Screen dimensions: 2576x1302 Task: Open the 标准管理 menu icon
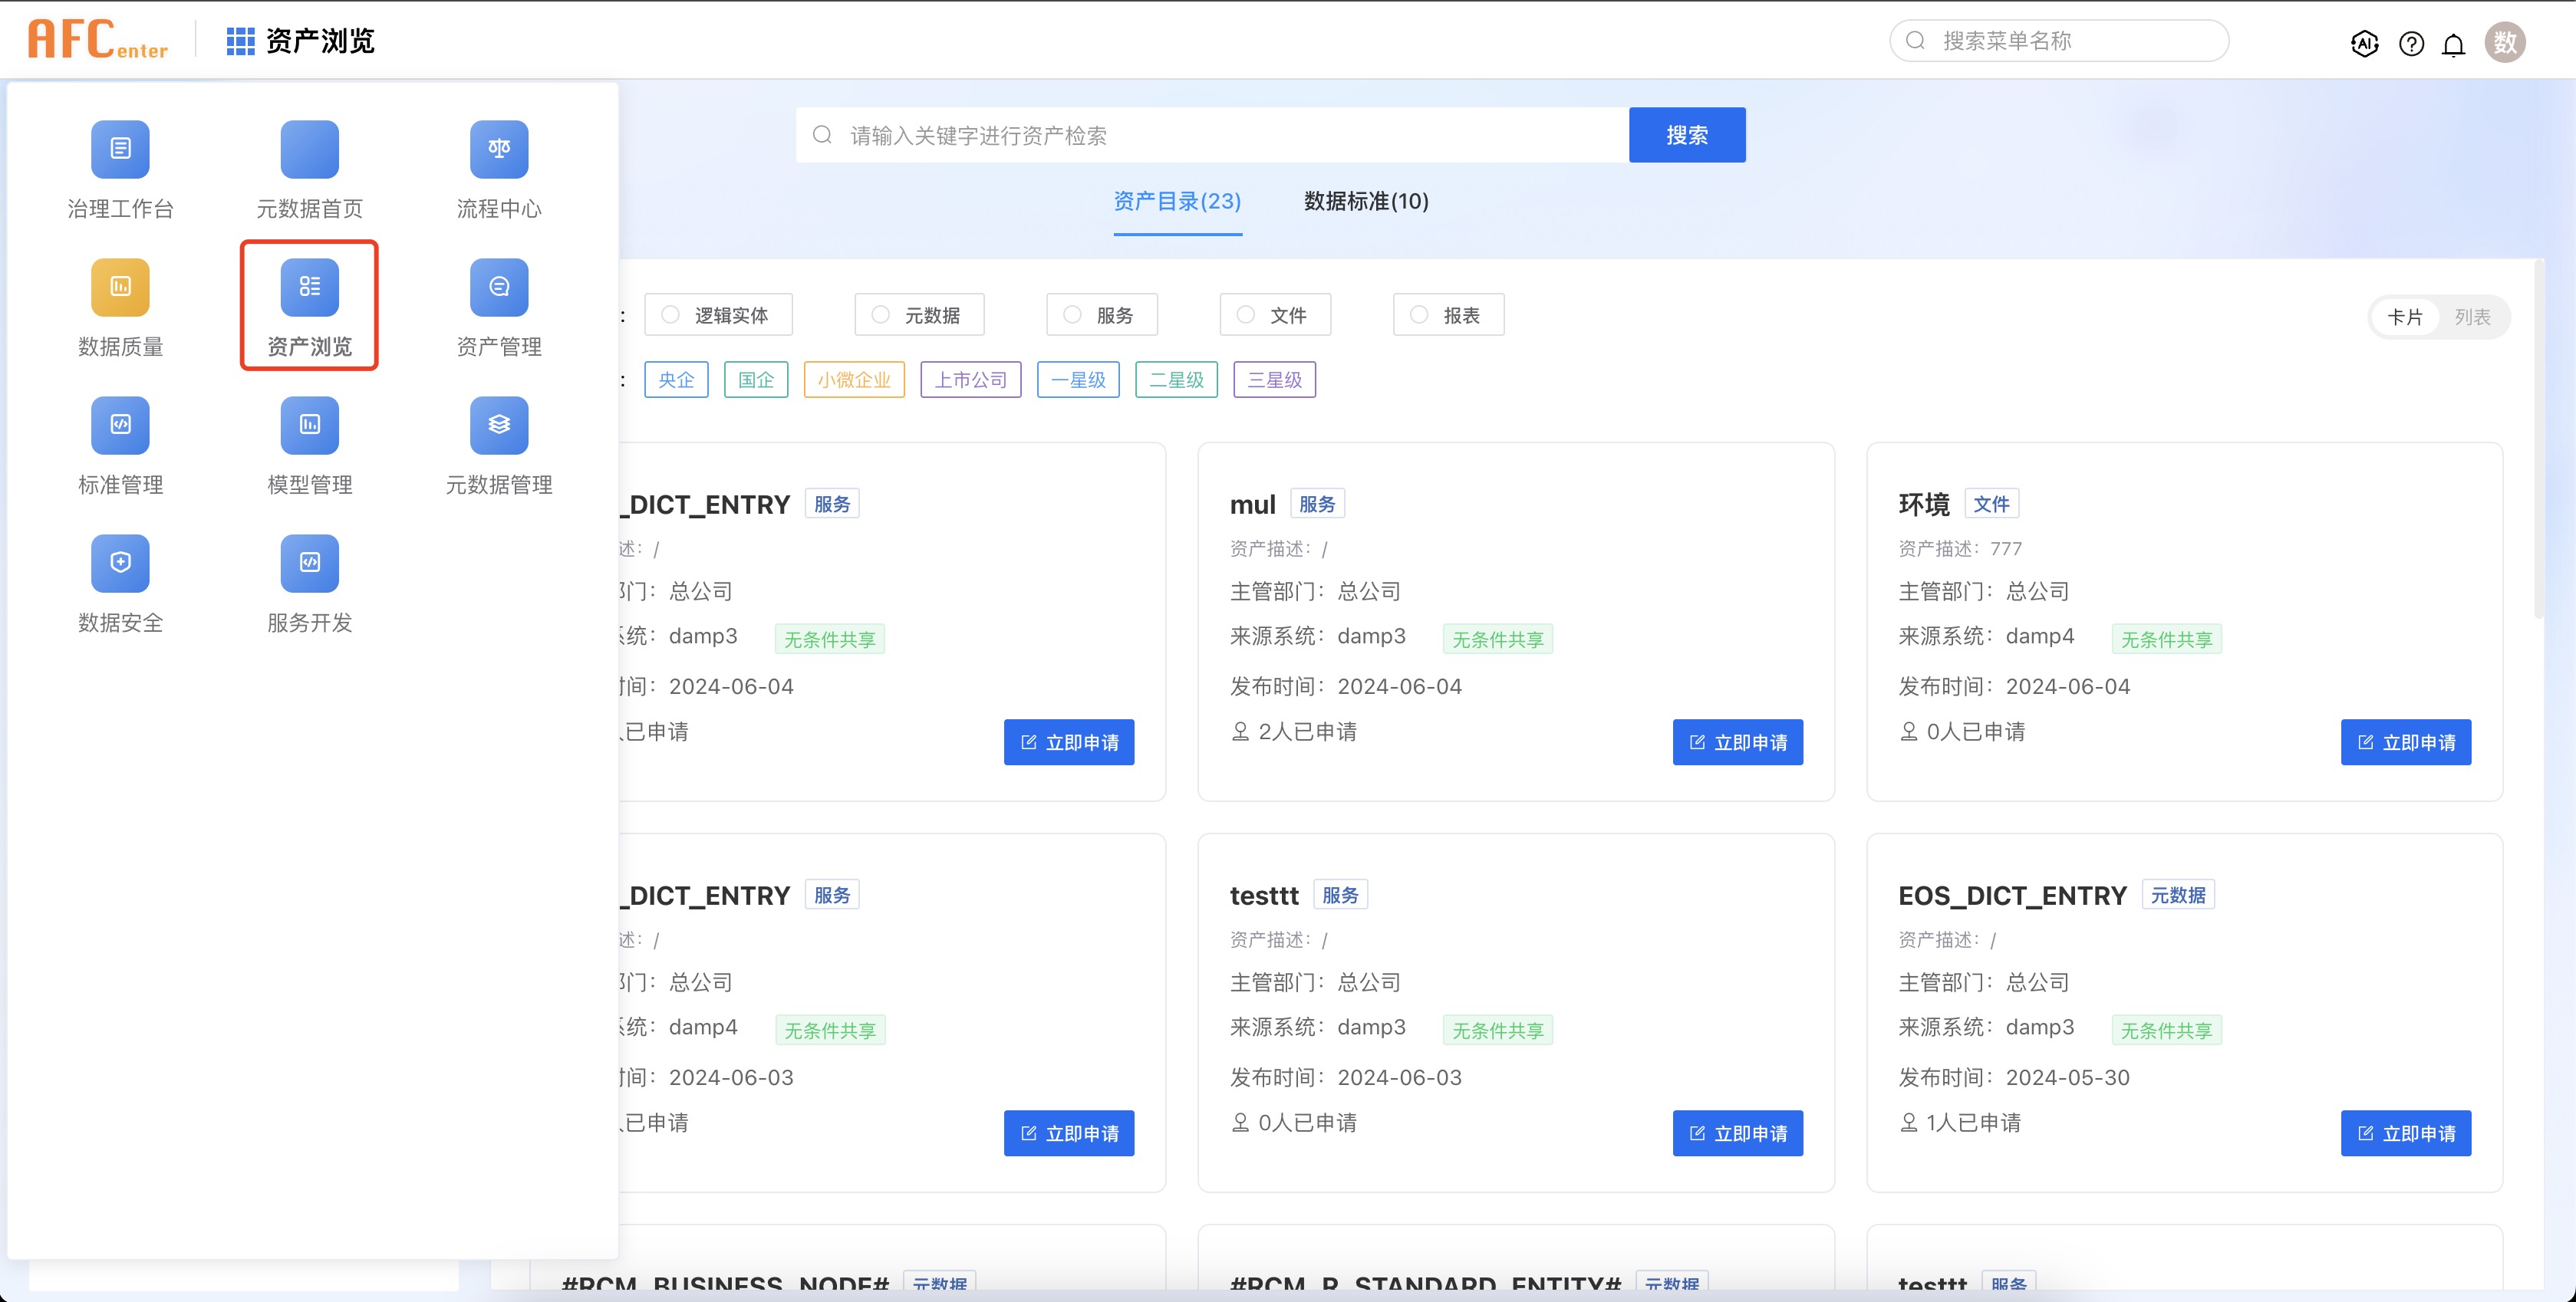pyautogui.click(x=120, y=425)
